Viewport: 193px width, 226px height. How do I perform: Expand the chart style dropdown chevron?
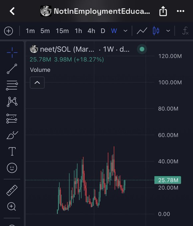[x=168, y=31]
